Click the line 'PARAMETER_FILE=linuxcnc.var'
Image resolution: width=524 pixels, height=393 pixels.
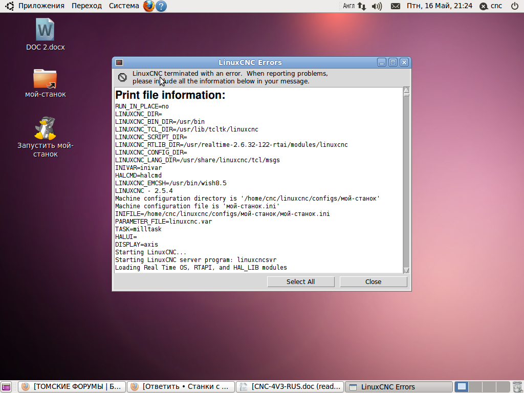163,222
